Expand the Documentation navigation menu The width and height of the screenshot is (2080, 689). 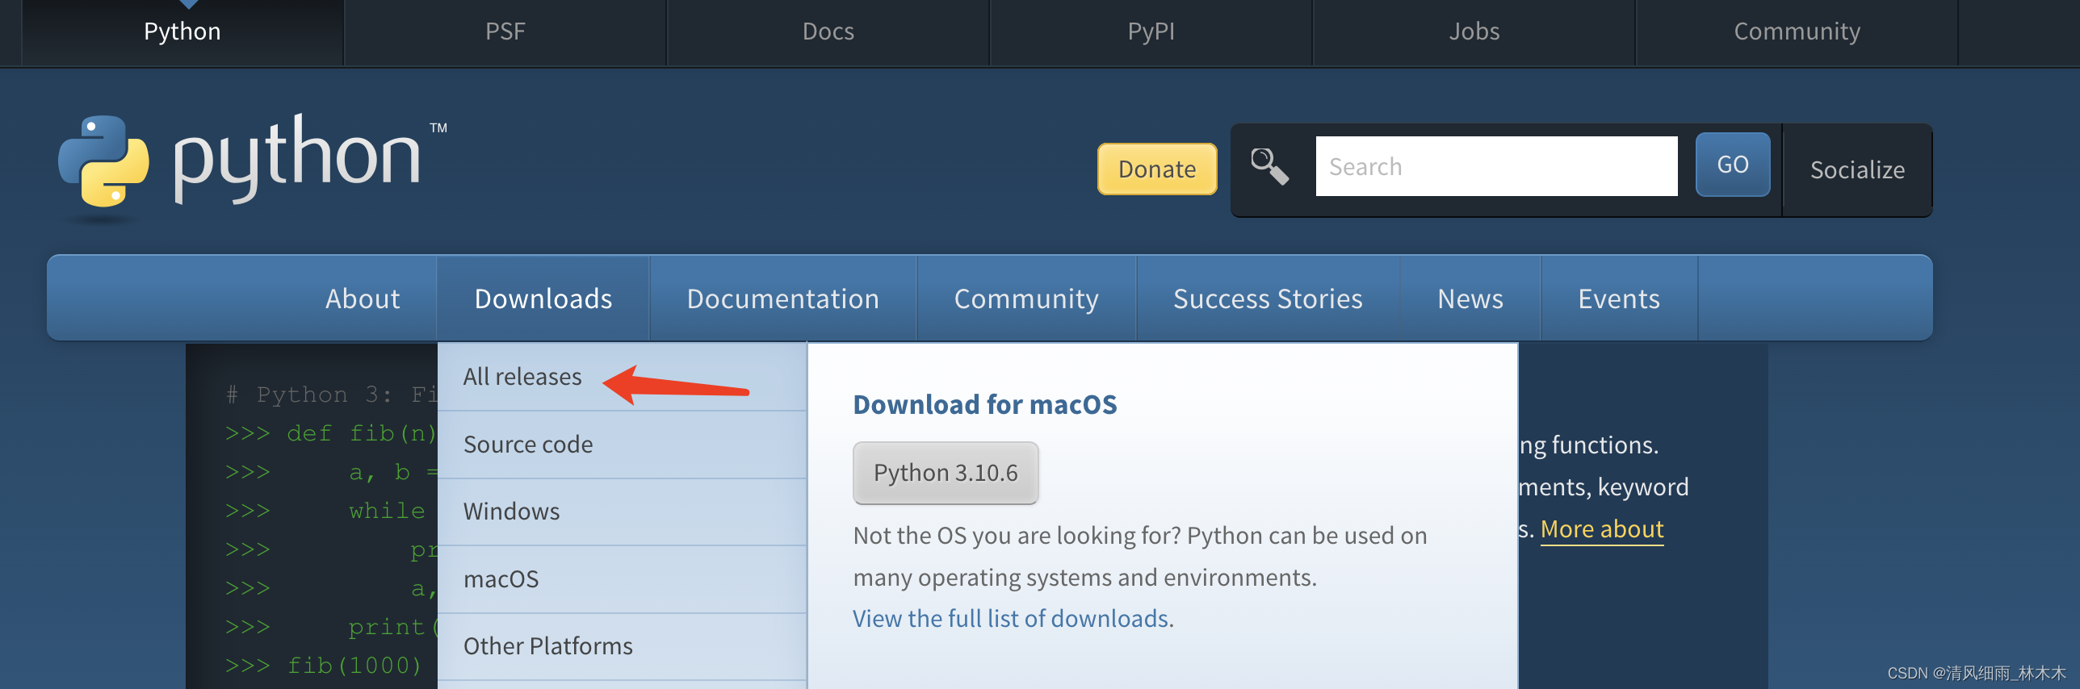coord(782,299)
